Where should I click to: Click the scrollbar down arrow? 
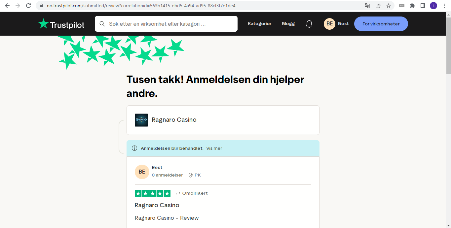tap(448, 225)
